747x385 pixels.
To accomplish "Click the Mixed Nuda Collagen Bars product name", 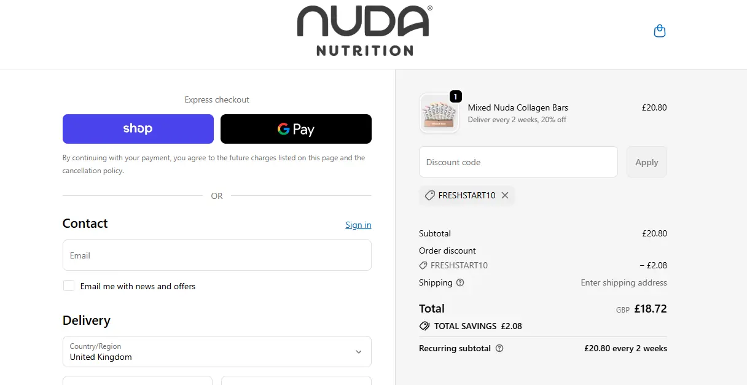I will 518,107.
